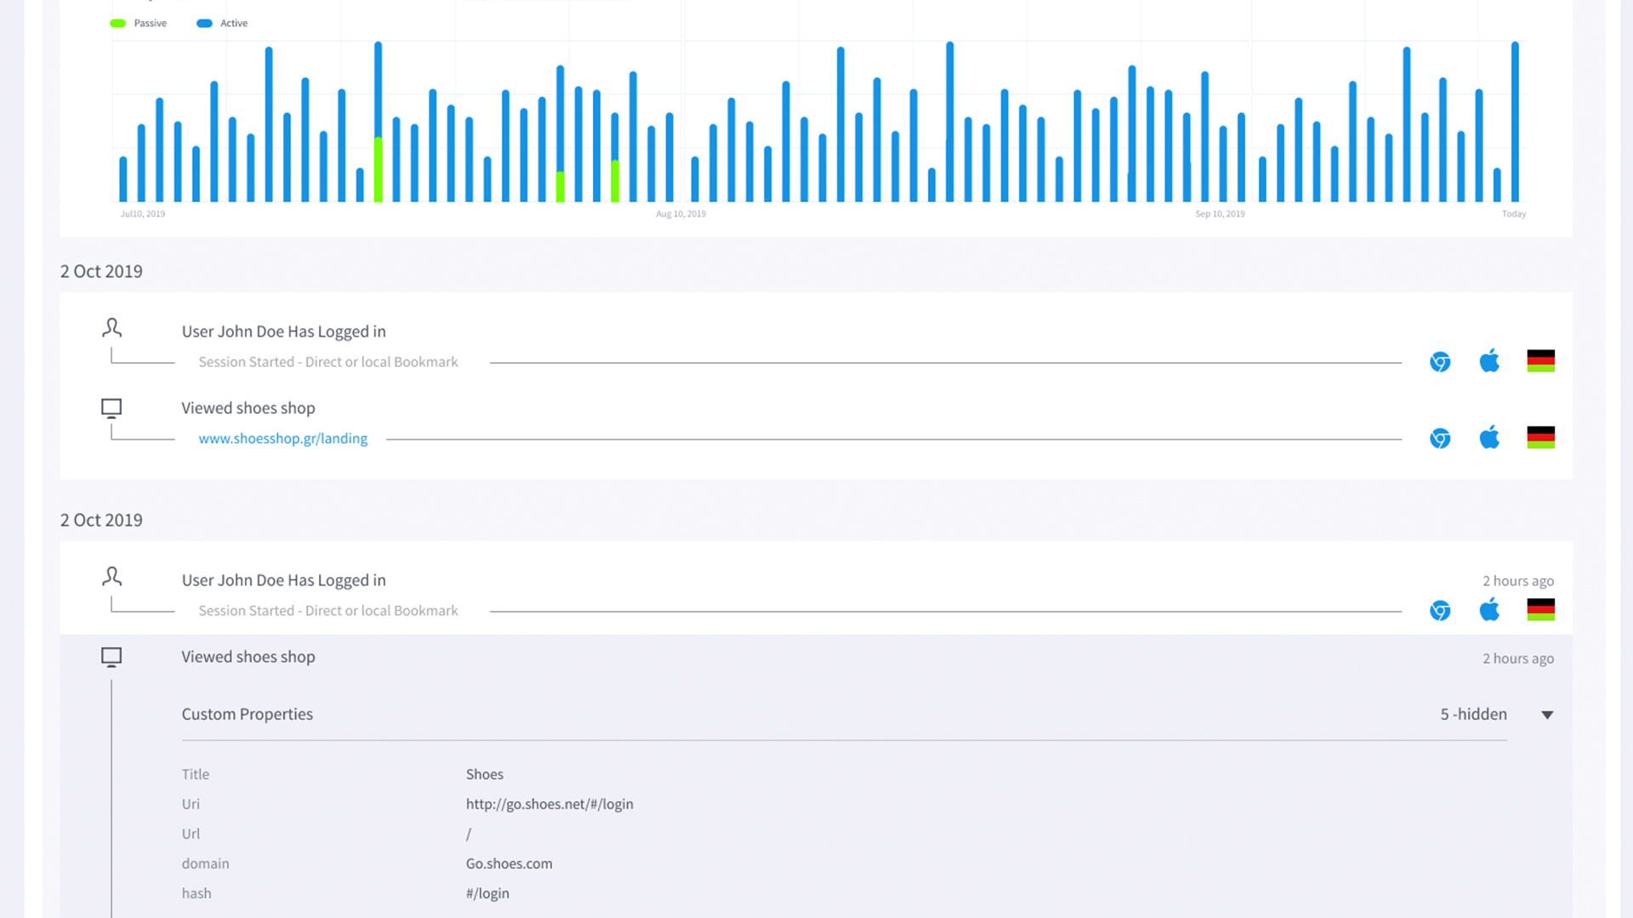Click the 'Today' rightmost chart bar
The height and width of the screenshot is (918, 1633).
pos(1515,122)
